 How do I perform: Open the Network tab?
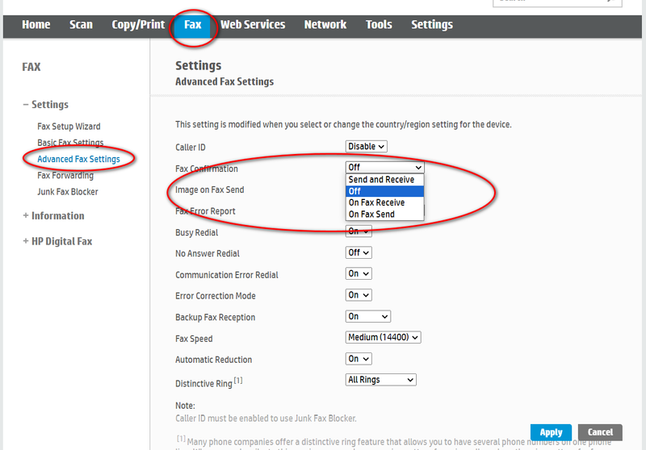(x=325, y=25)
